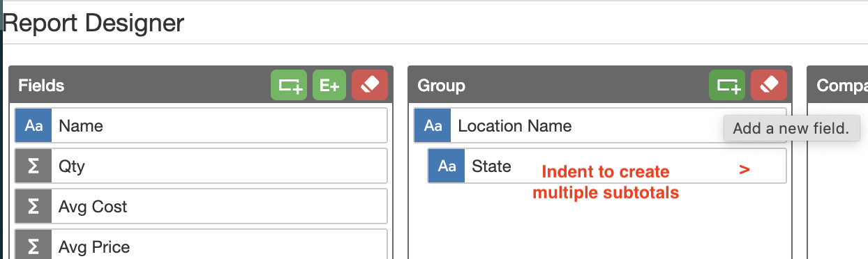Click the Aa icon beside State
This screenshot has height=259, width=868.
coord(447,166)
